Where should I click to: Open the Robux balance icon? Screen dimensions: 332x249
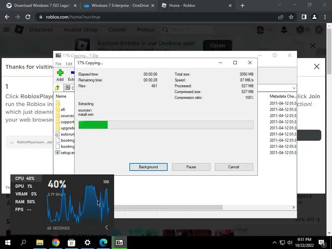pos(300,30)
